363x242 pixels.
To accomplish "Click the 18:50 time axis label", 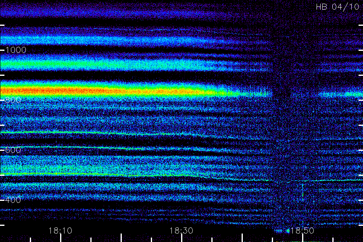I will [302, 231].
